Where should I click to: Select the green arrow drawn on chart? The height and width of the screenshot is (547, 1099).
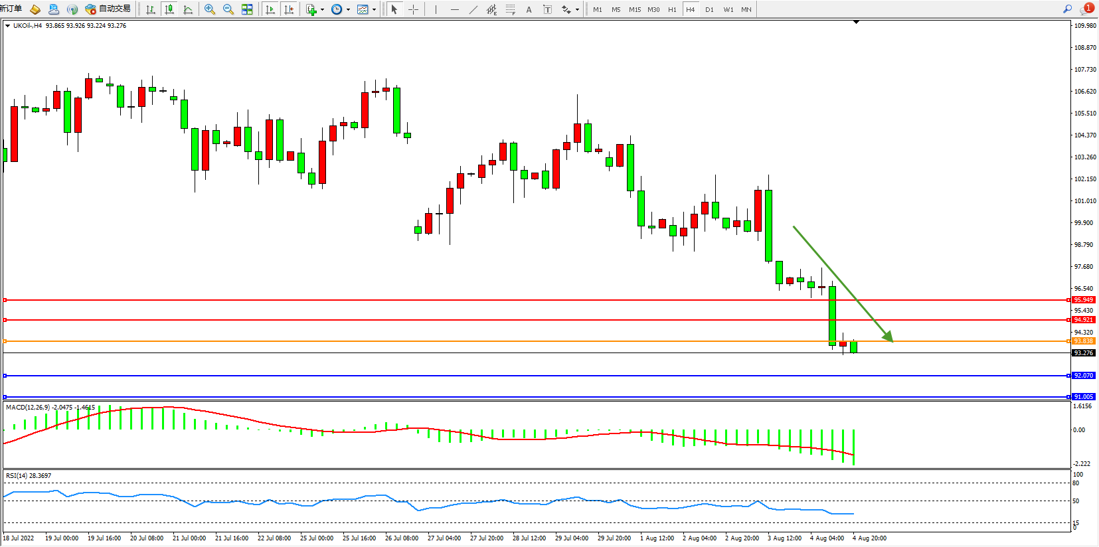pos(842,283)
